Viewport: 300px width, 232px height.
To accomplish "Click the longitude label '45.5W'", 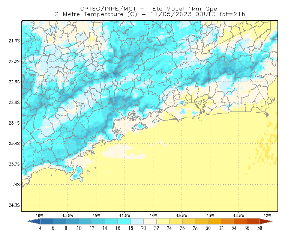I will pyautogui.click(x=68, y=215).
